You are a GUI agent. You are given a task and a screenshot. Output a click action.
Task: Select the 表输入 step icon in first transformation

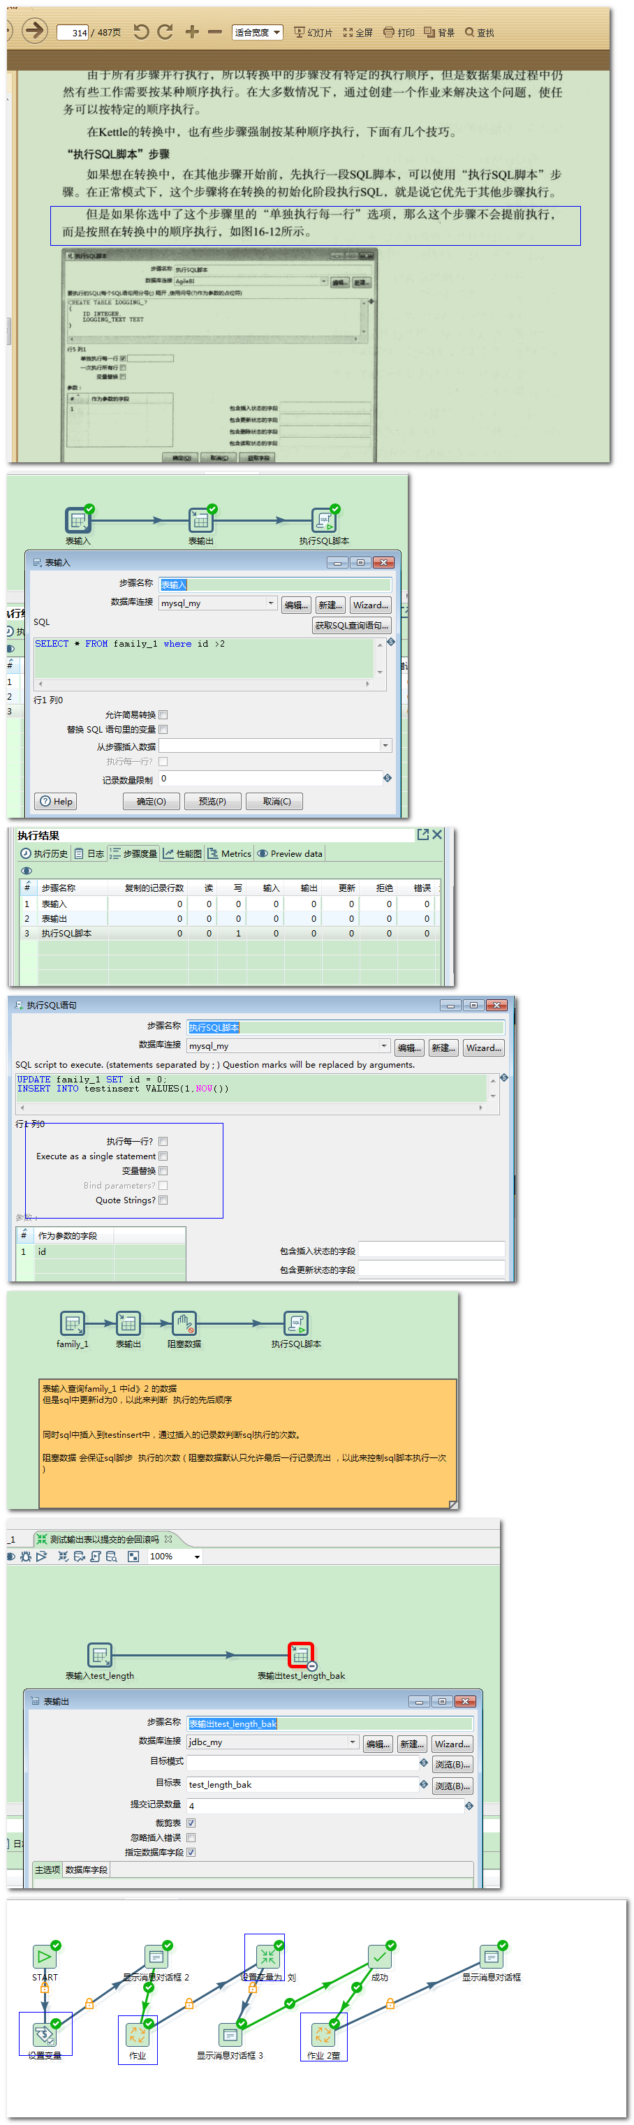click(78, 520)
